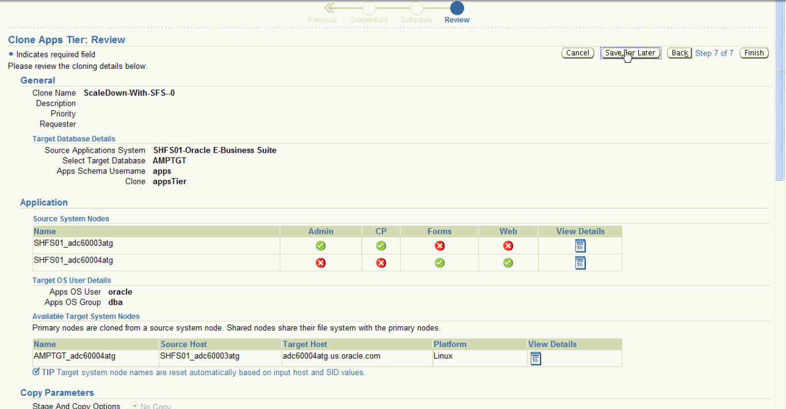Image resolution: width=786 pixels, height=409 pixels.
Task: Click the Finish button
Action: click(754, 53)
